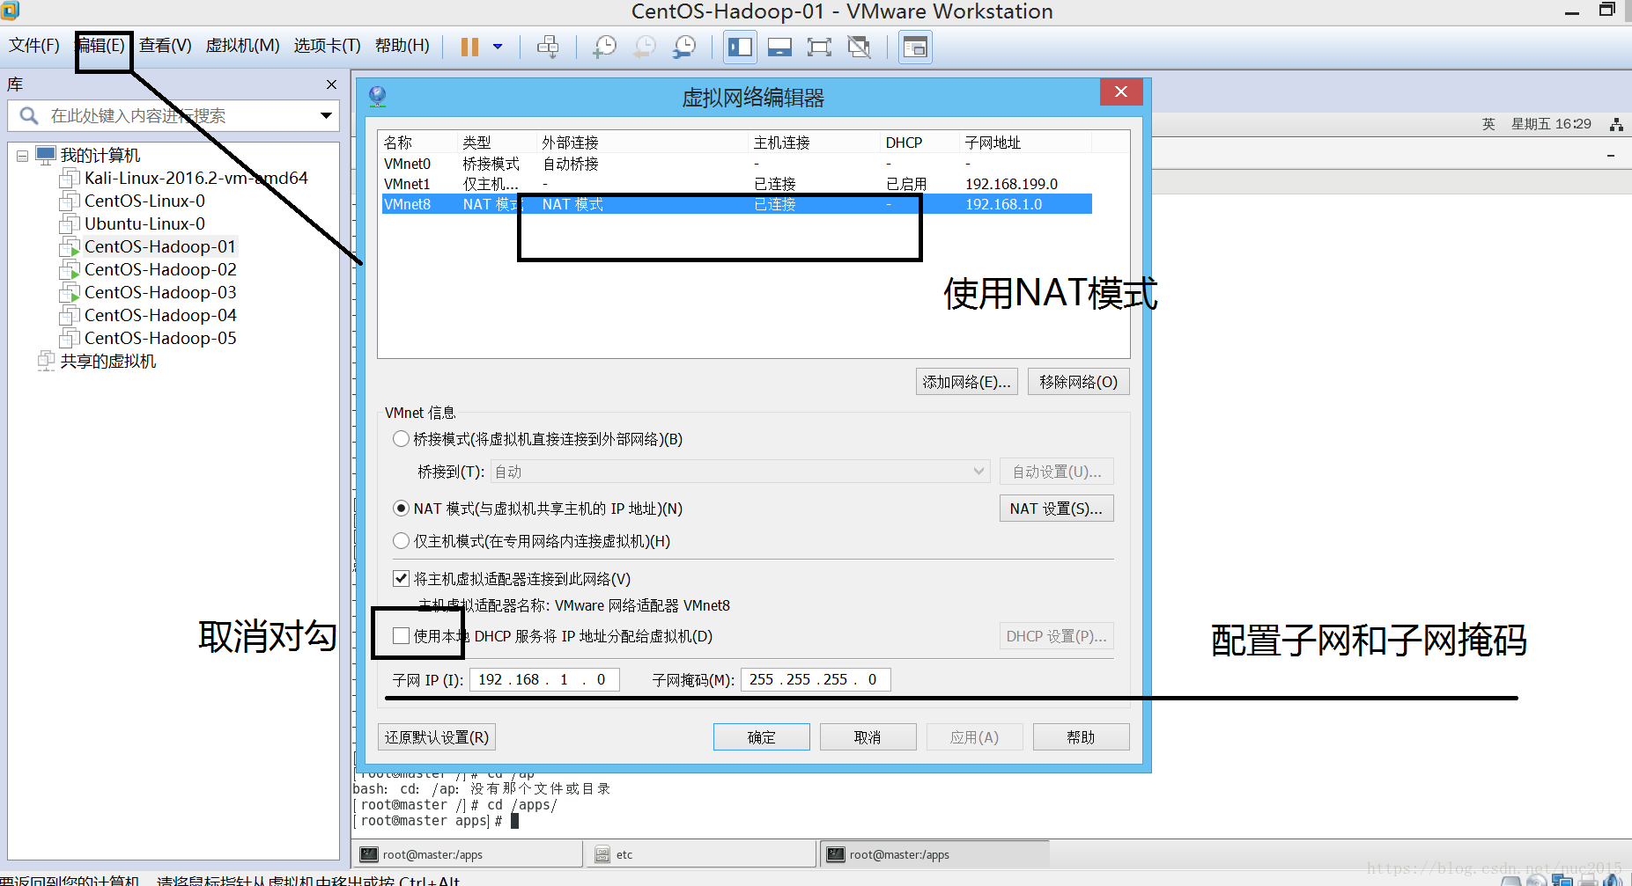Select the VMnet0 row in the network list
Image resolution: width=1632 pixels, height=886 pixels.
[737, 164]
